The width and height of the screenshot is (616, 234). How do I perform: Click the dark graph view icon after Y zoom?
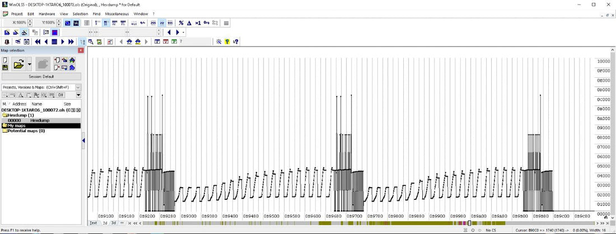tap(76, 23)
